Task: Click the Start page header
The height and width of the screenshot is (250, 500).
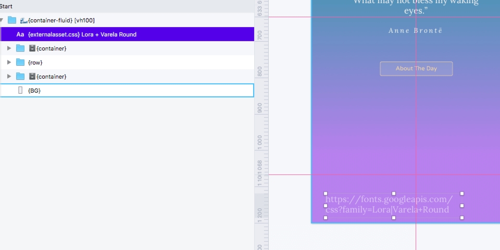Action: 6,6
